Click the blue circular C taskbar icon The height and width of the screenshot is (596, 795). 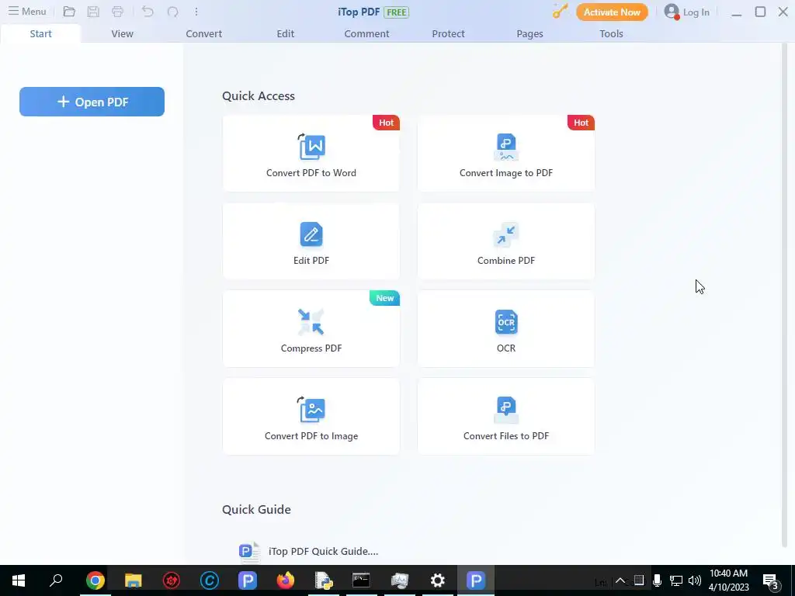click(210, 580)
